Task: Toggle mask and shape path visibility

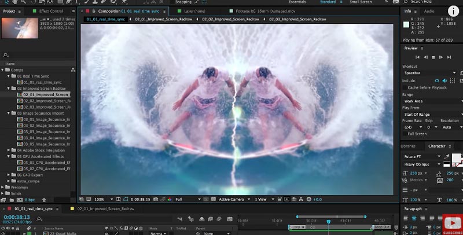Action: pos(126,200)
